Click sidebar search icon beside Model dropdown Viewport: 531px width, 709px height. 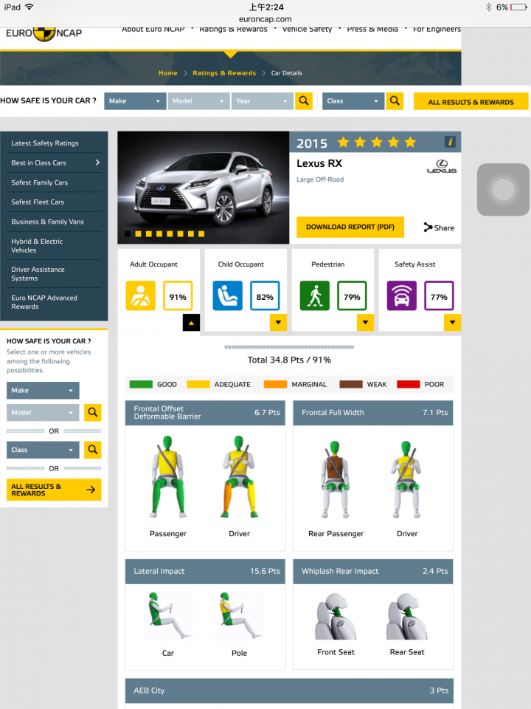[x=93, y=412]
